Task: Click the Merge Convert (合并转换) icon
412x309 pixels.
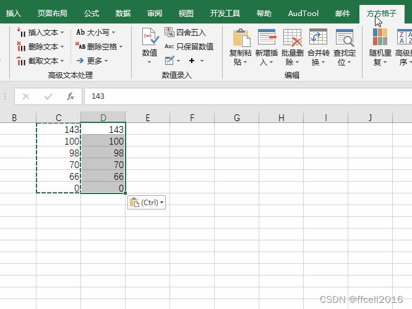Action: point(318,37)
